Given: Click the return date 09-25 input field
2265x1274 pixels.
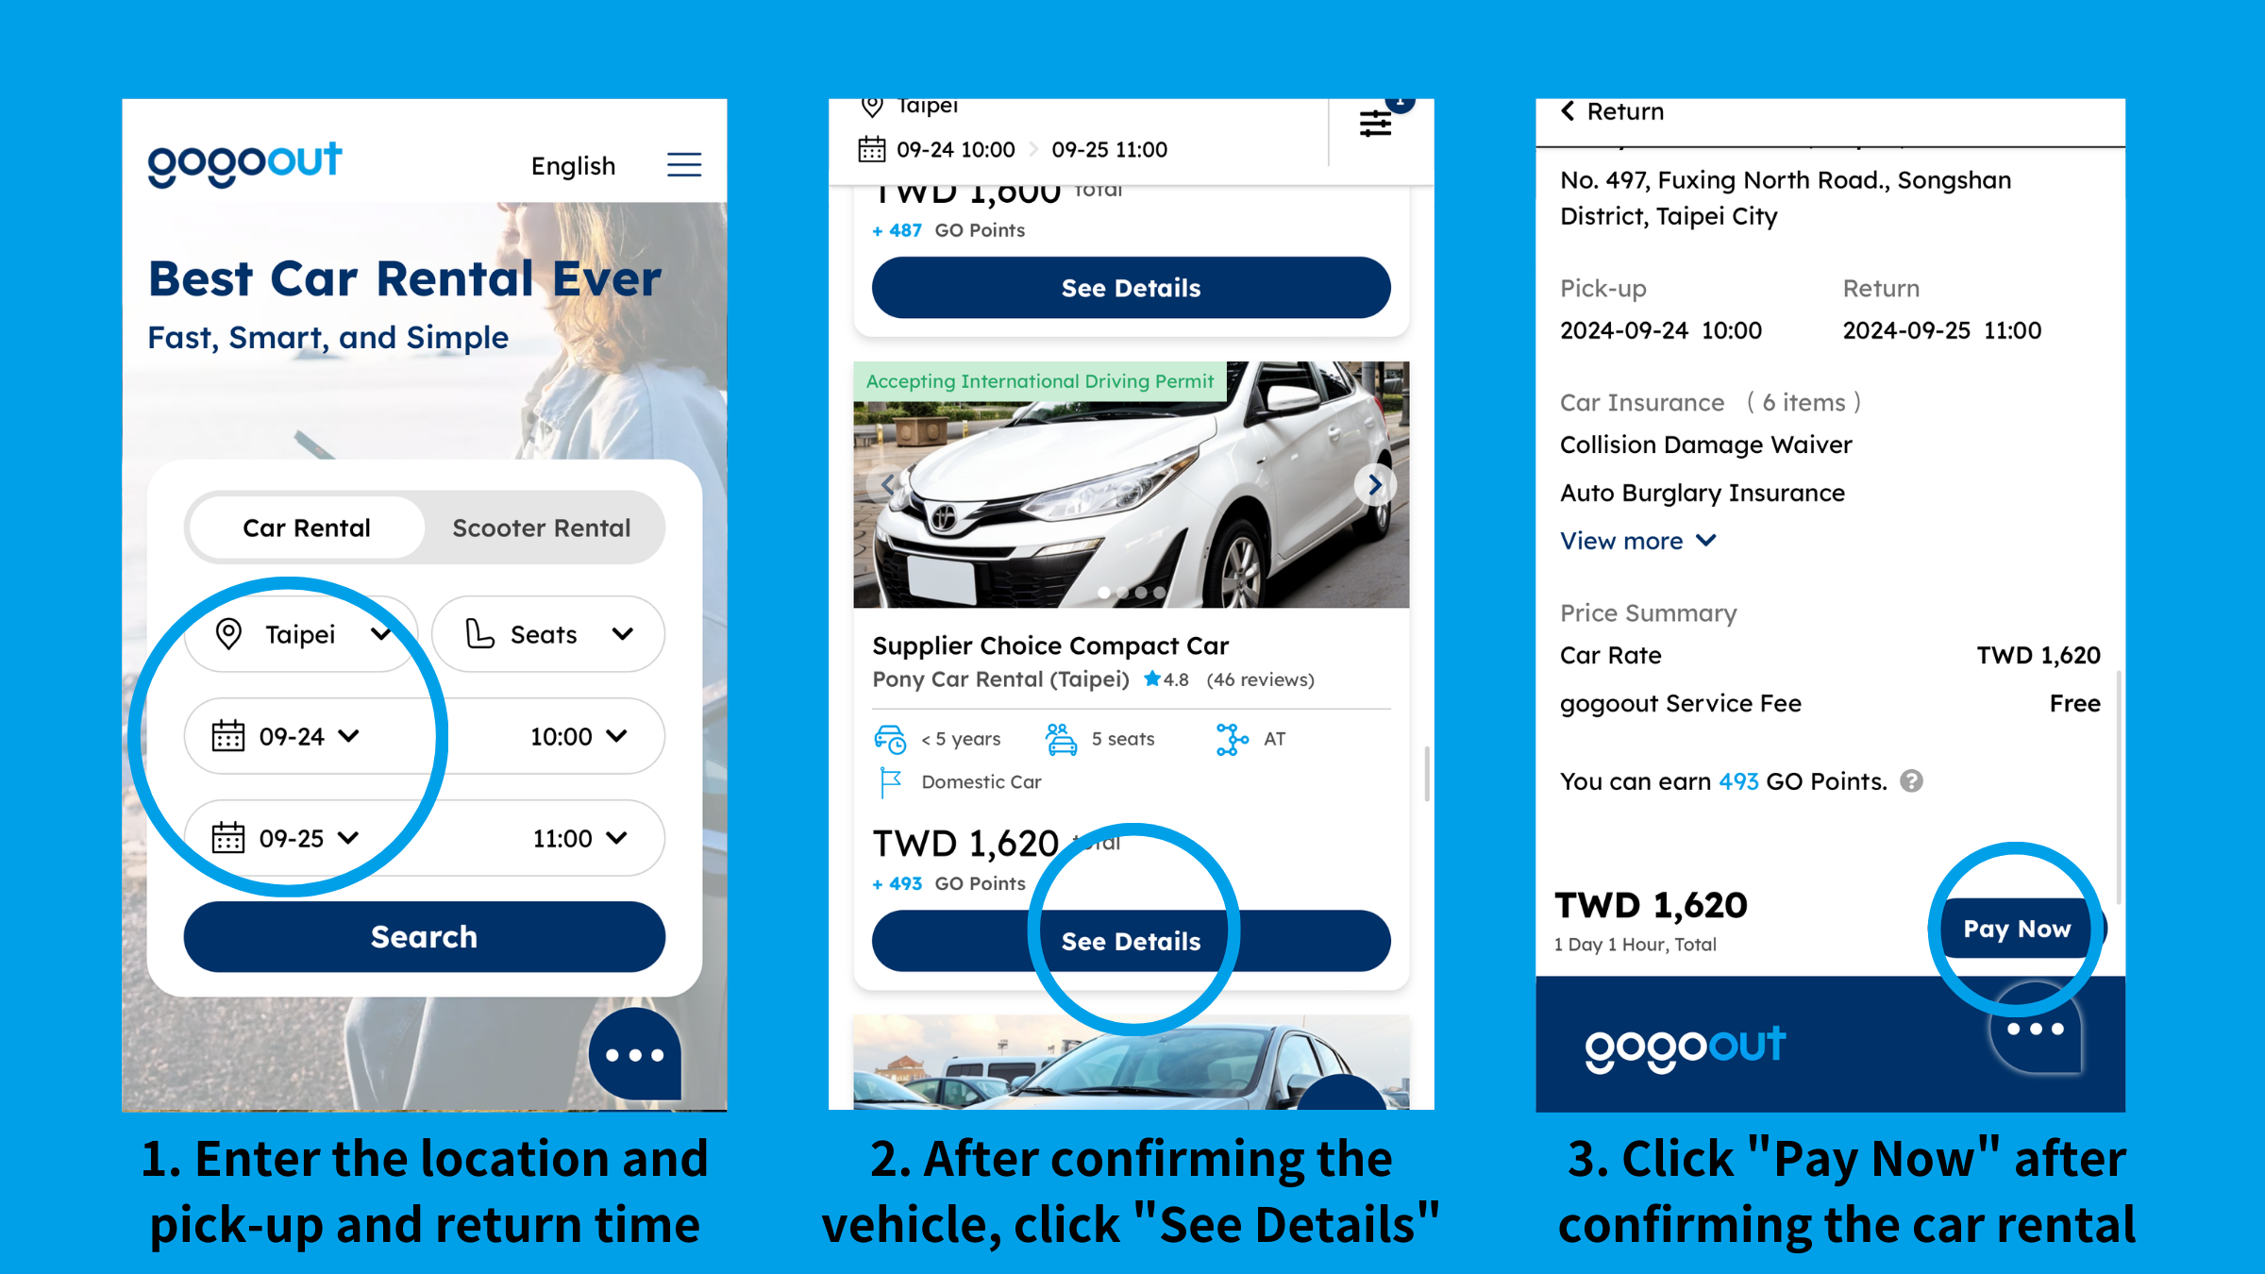Looking at the screenshot, I should point(288,837).
